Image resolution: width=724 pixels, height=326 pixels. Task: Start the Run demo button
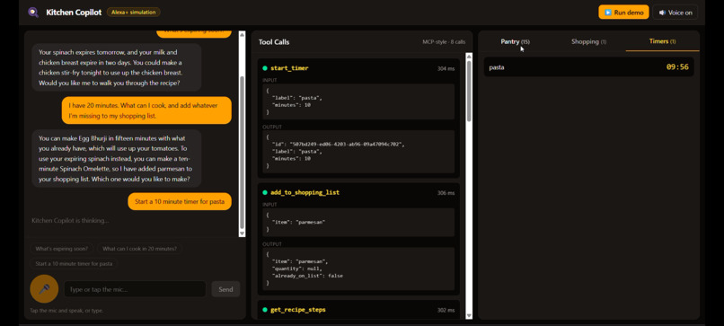coord(623,13)
